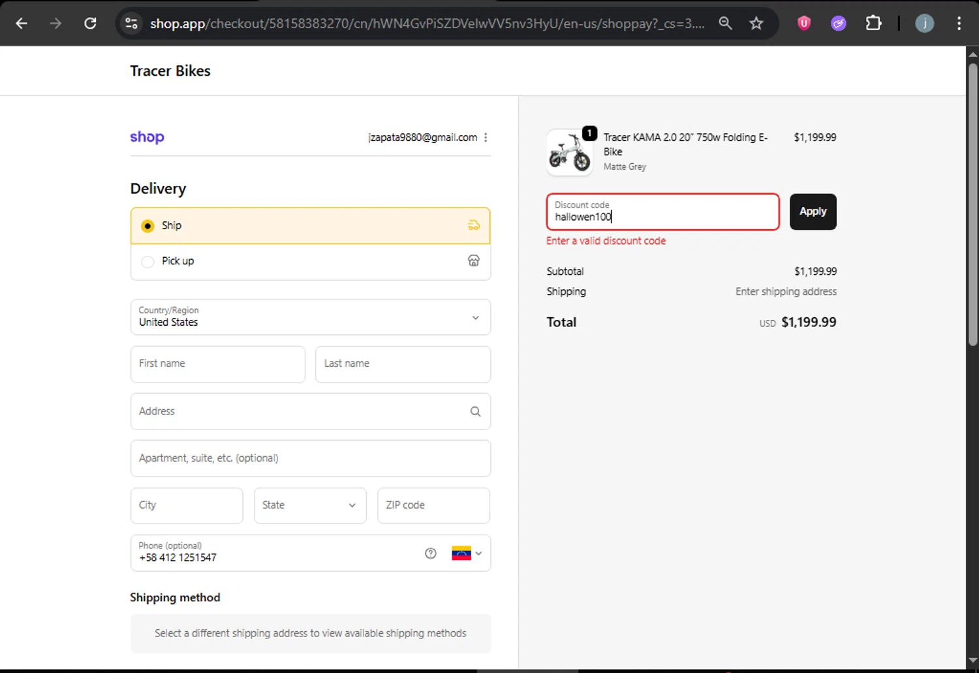Click the delivery truck icon in Ship row
This screenshot has height=673, width=979.
click(x=474, y=225)
